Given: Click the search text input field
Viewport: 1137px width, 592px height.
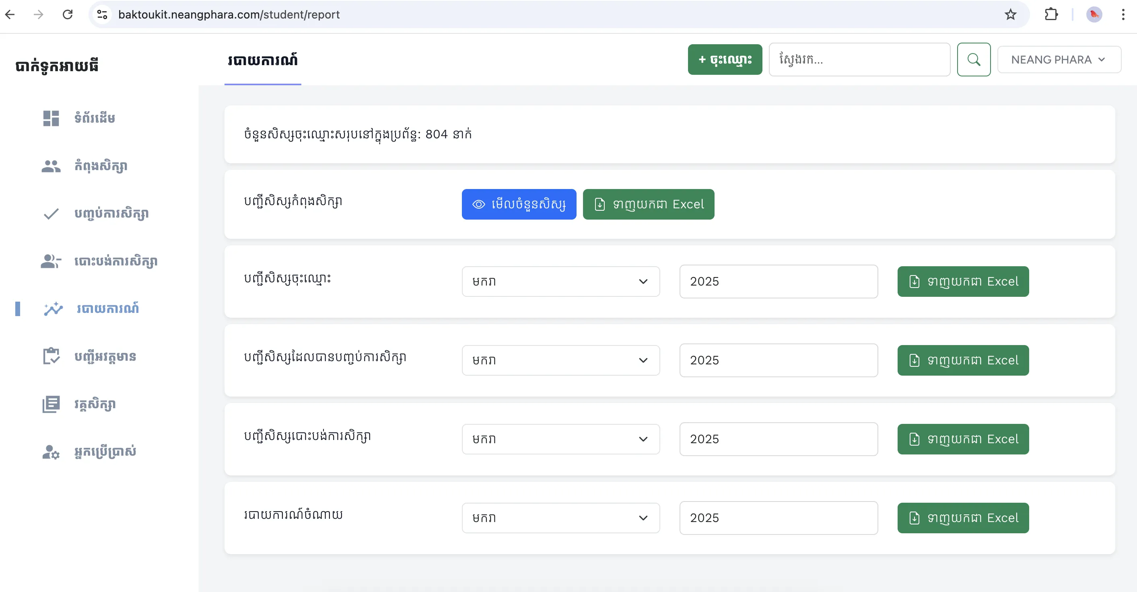Looking at the screenshot, I should coord(859,60).
